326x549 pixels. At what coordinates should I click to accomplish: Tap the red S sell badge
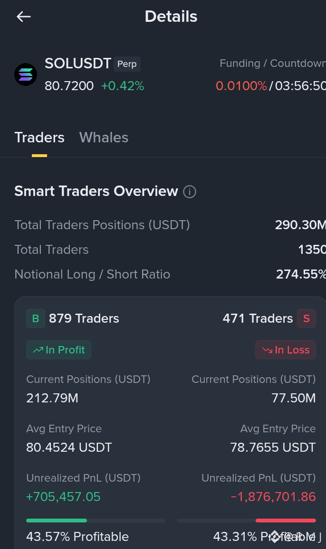[x=307, y=318]
